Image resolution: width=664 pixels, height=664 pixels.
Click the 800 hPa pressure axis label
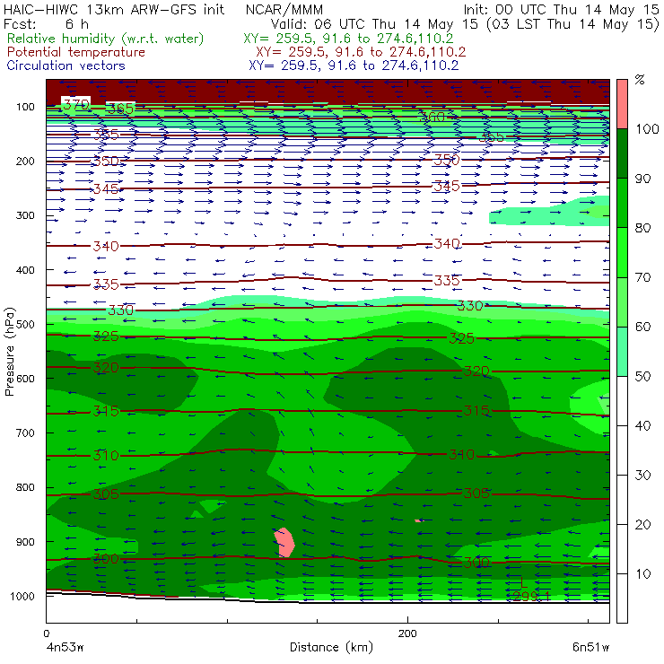(25, 487)
